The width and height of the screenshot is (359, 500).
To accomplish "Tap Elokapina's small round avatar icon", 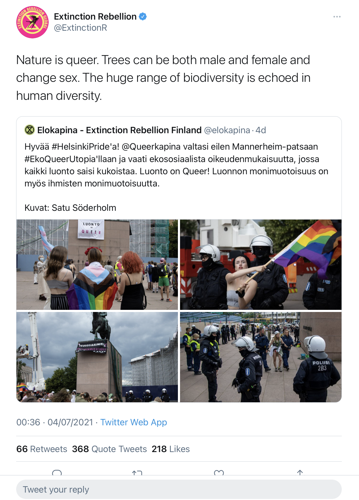I will pyautogui.click(x=30, y=130).
